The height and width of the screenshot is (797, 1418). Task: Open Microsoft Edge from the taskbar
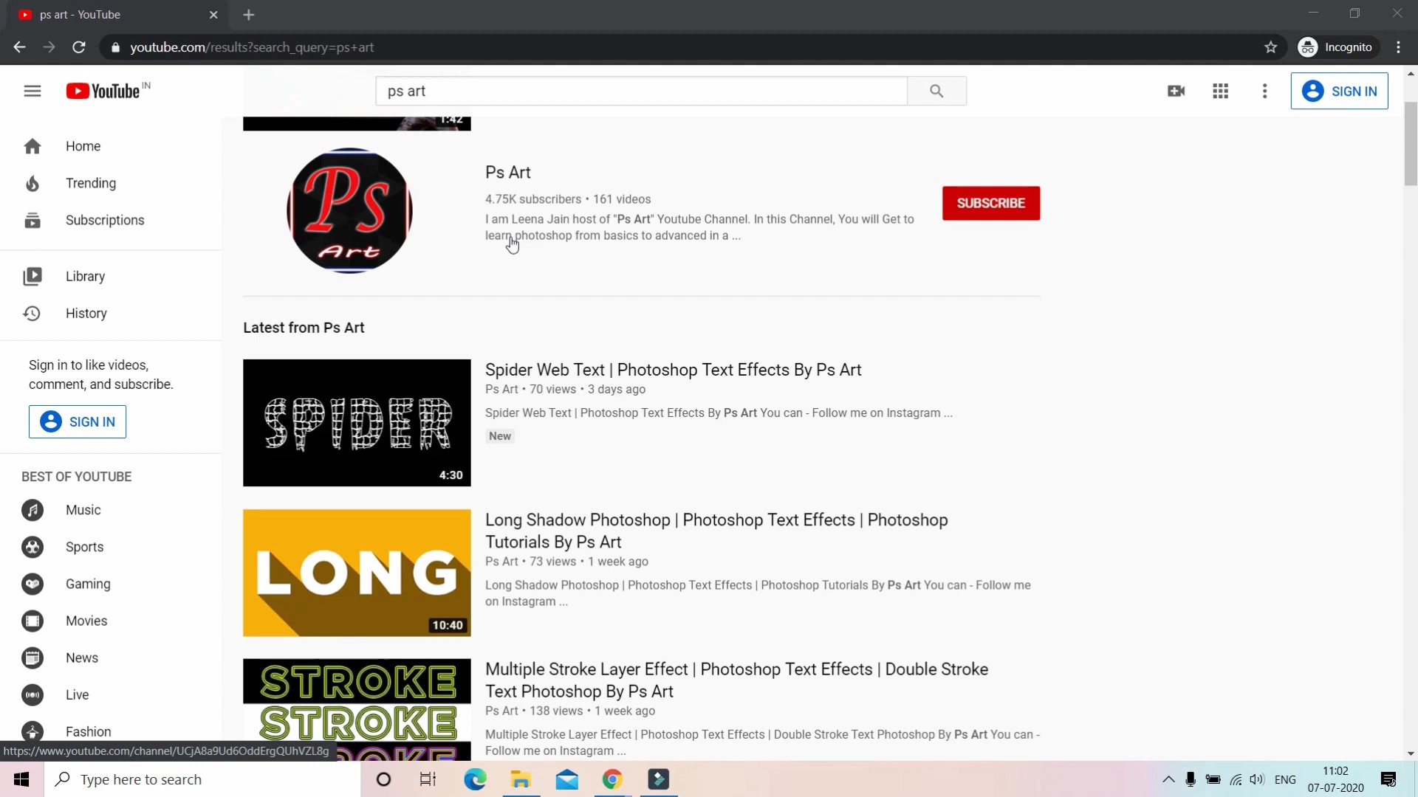(x=475, y=779)
